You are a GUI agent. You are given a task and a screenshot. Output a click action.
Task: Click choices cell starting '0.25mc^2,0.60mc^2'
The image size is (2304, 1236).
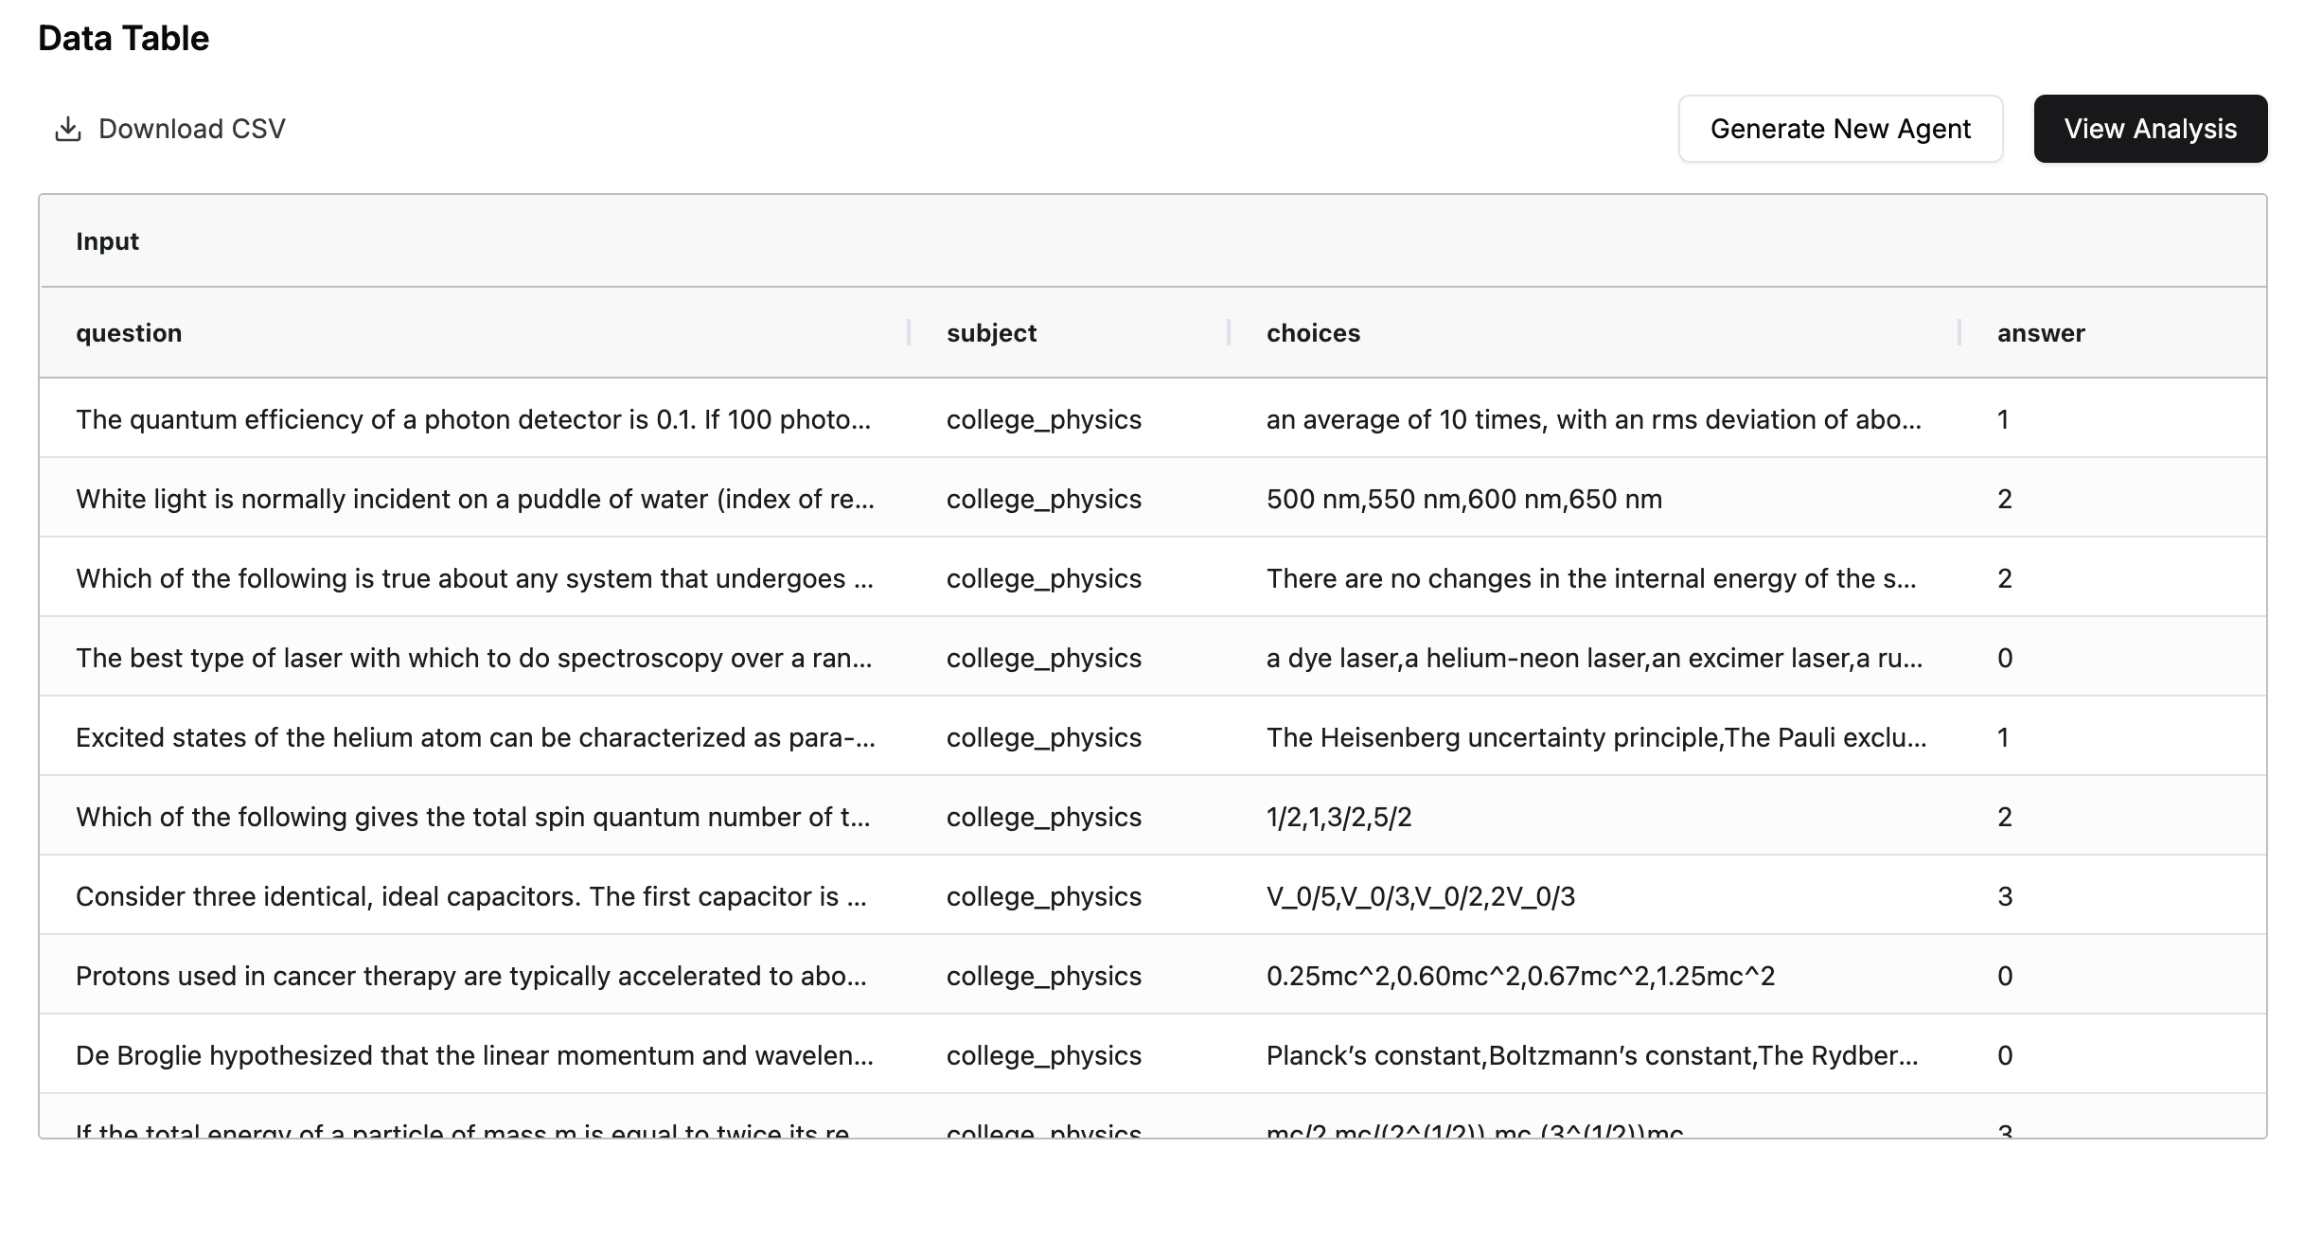click(x=1521, y=976)
